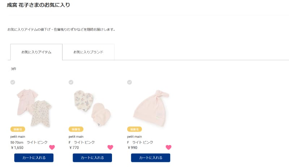The height and width of the screenshot is (167, 289).
Task: Check the selection circle above the knot hat
Action: click(x=129, y=82)
